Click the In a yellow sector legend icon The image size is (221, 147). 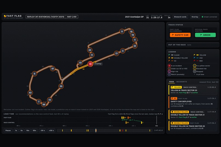194,66
